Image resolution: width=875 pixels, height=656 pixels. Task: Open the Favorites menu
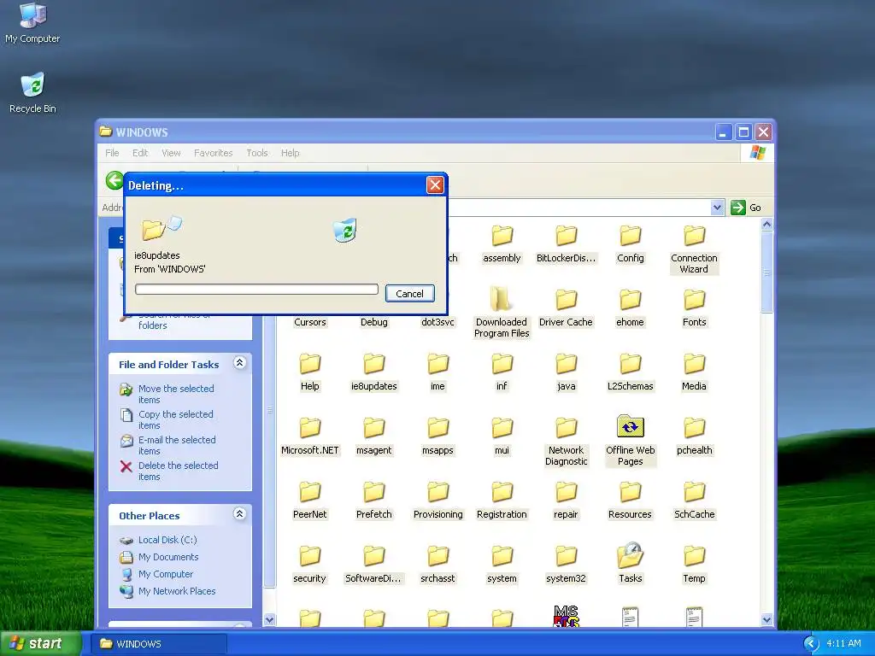213,153
